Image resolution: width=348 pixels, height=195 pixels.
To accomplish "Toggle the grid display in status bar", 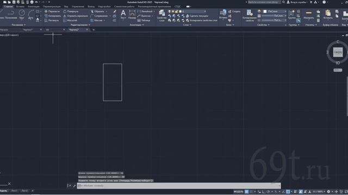I will pos(246,192).
